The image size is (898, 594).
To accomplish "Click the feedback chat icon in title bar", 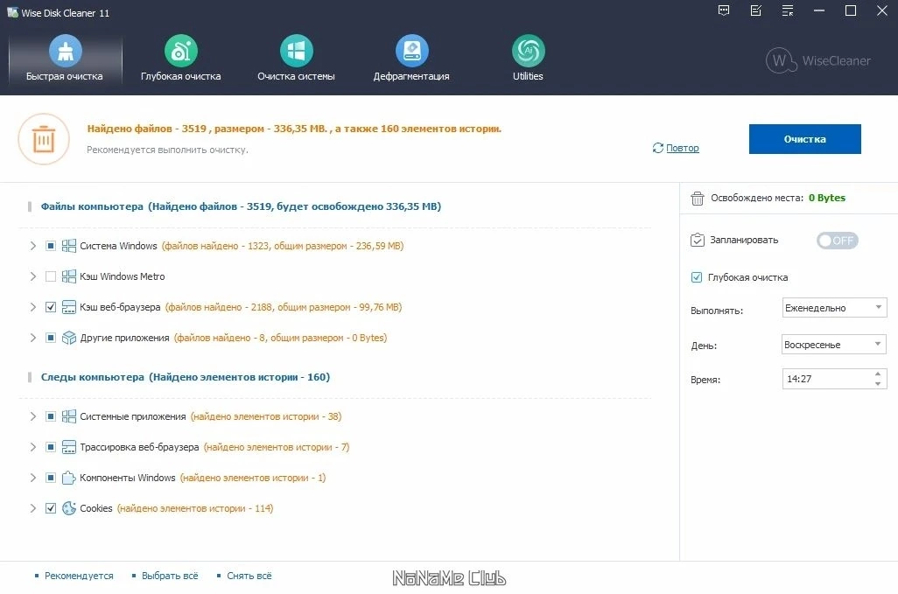I will tap(724, 10).
